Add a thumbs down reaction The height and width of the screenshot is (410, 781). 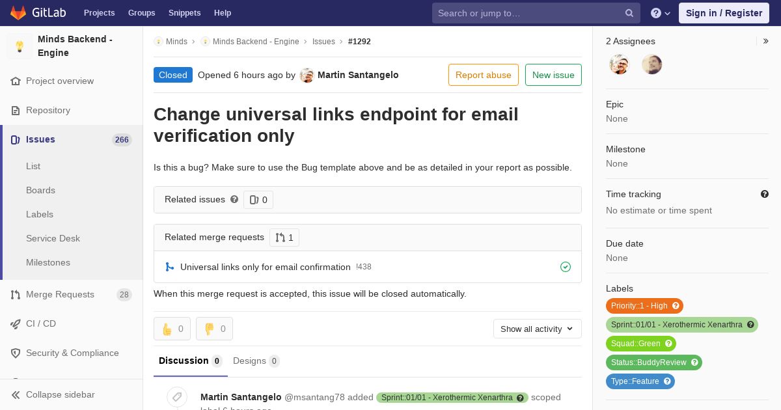[214, 329]
